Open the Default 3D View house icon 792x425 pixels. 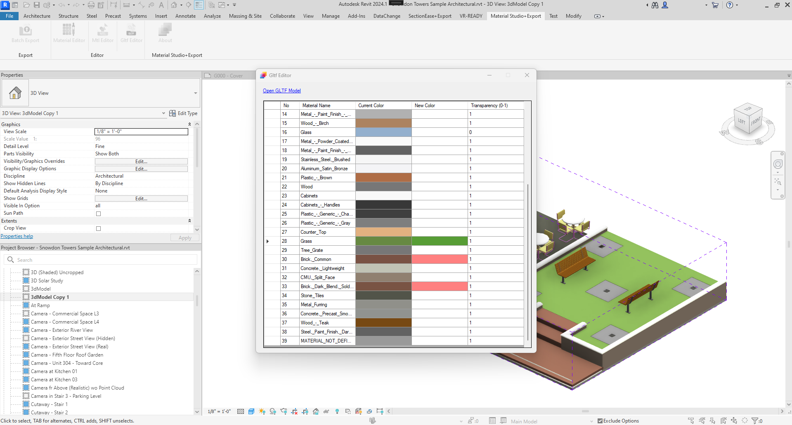pyautogui.click(x=174, y=5)
